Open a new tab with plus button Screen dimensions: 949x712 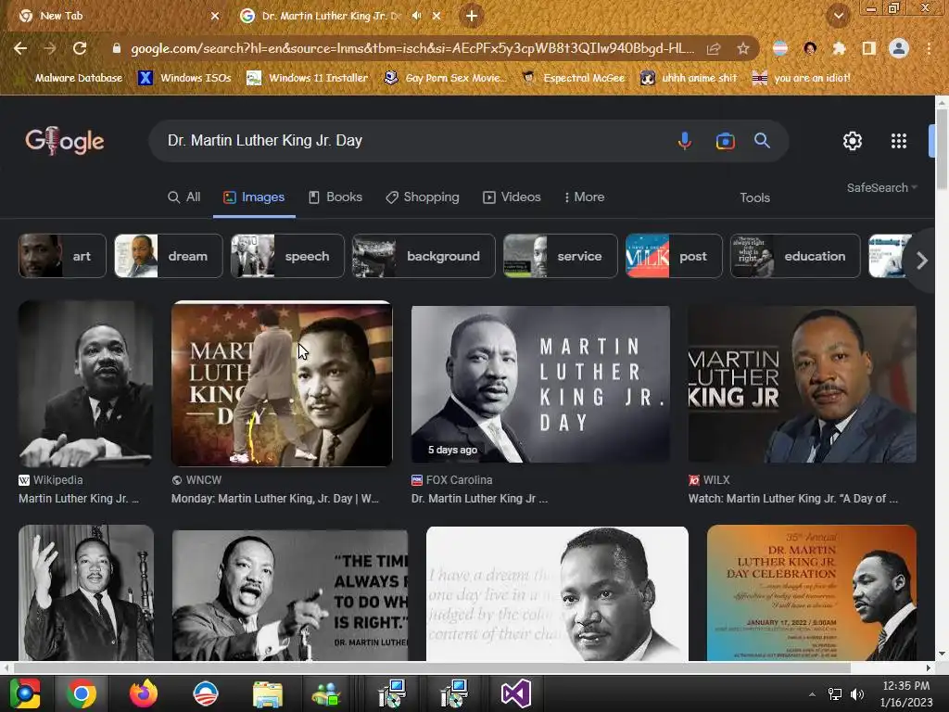pyautogui.click(x=472, y=16)
